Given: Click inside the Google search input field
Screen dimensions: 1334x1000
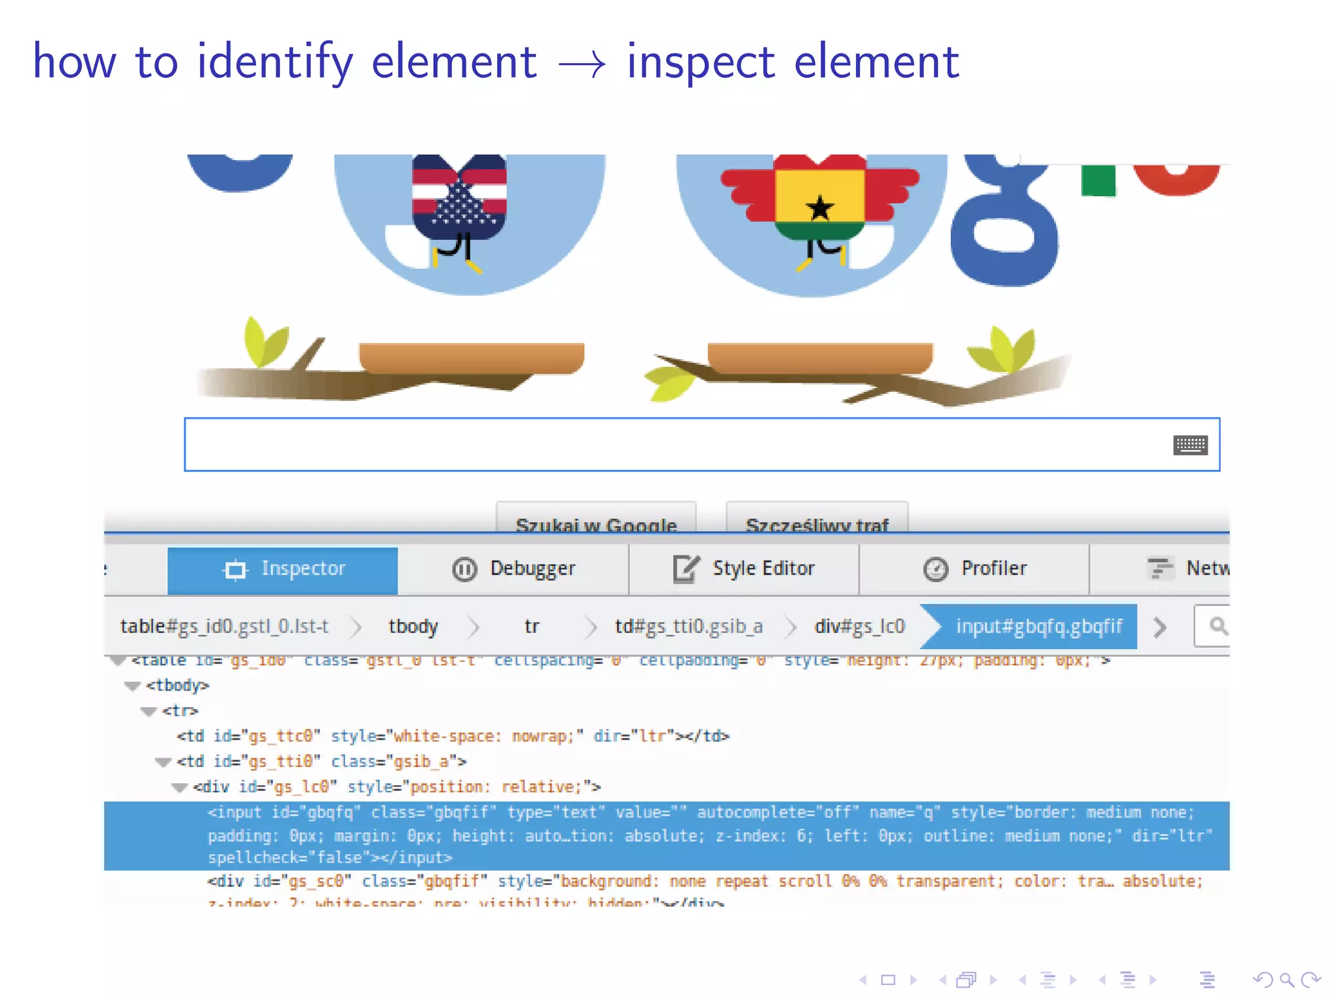Looking at the screenshot, I should 651,445.
